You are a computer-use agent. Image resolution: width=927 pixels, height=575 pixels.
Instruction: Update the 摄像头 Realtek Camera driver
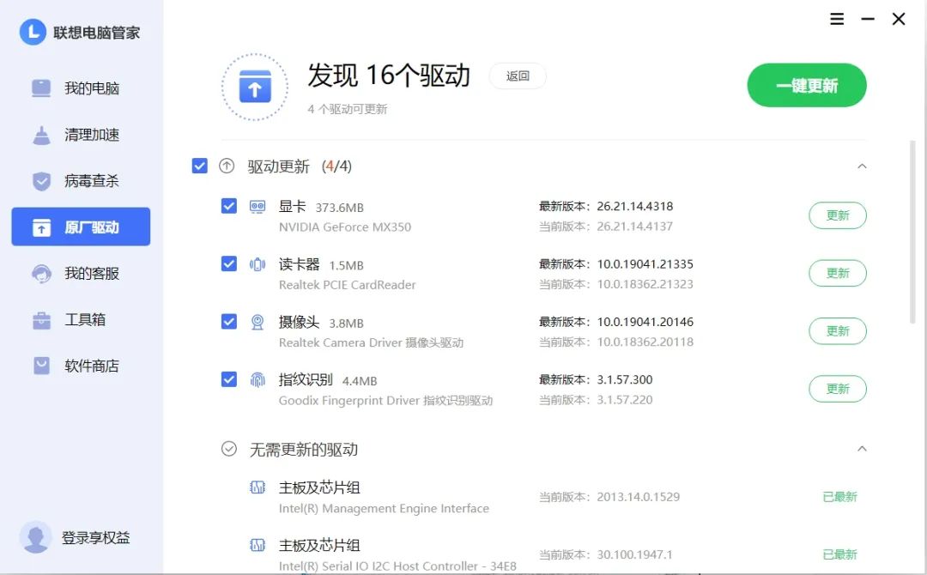(838, 331)
